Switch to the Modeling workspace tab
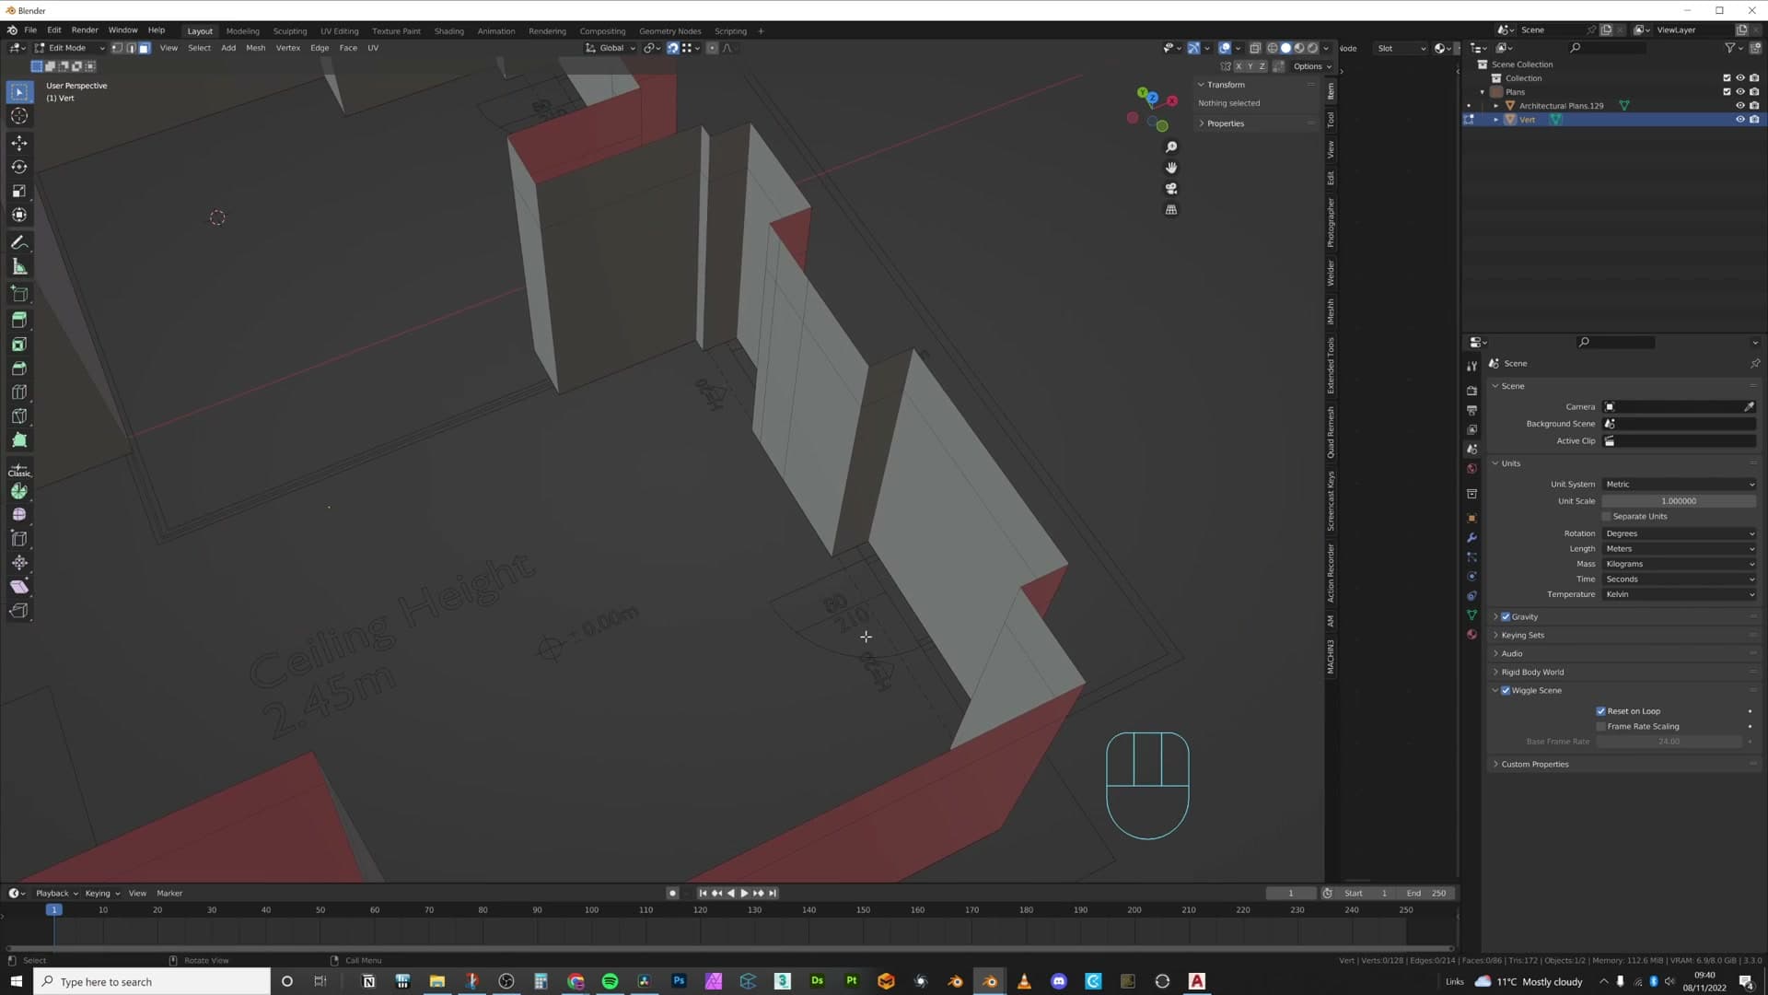Screen dimensions: 1768x995 tap(243, 31)
